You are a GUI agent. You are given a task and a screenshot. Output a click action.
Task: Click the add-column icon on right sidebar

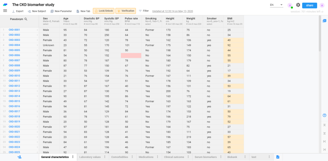click(324, 21)
